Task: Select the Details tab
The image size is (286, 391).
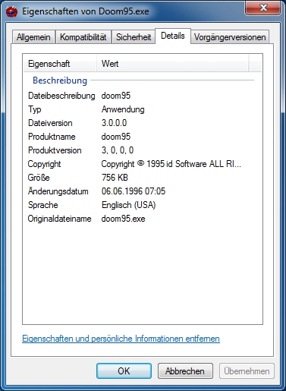Action: point(173,36)
